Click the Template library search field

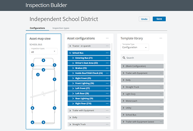point(142,58)
